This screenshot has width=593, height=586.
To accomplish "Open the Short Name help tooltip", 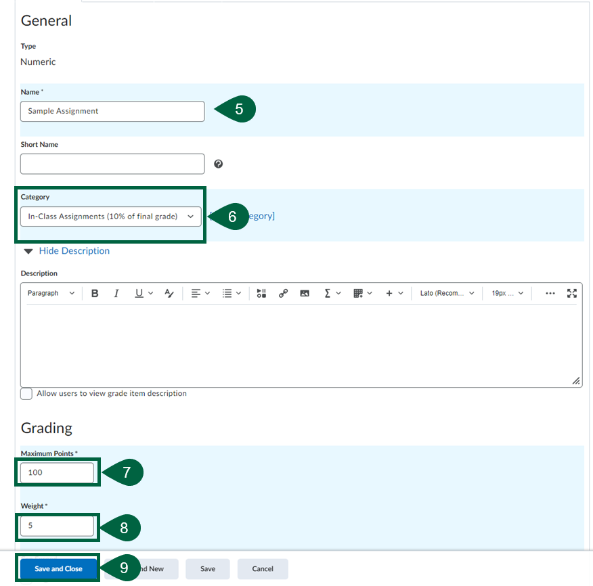I will point(218,164).
